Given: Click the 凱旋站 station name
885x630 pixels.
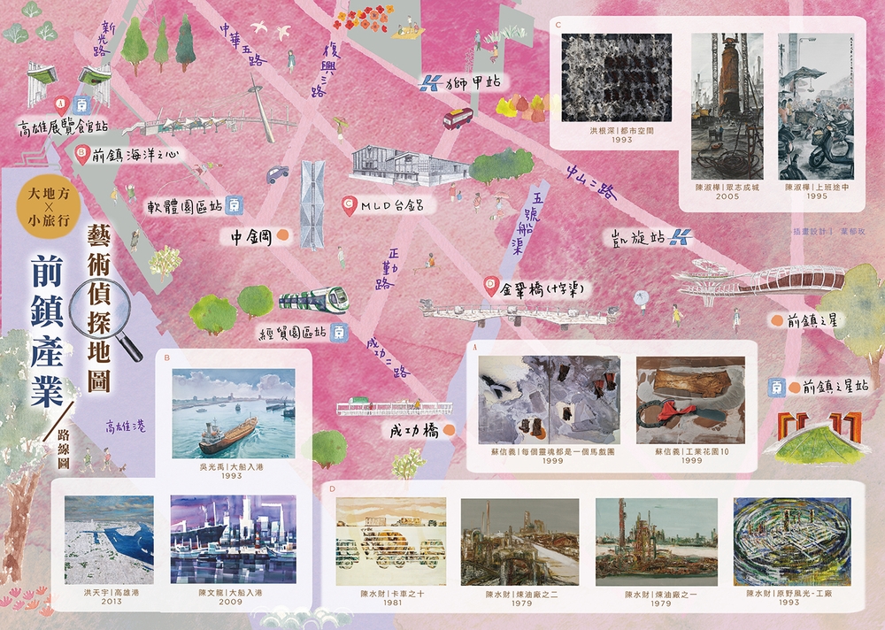Looking at the screenshot, I should (x=638, y=238).
